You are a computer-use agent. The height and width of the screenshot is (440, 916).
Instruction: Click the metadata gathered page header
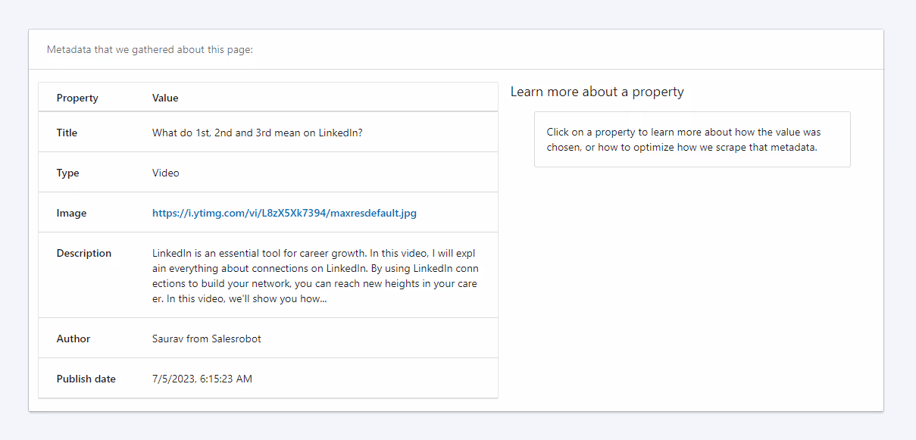(x=151, y=49)
